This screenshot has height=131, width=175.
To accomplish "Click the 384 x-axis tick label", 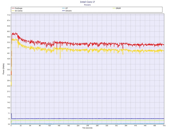I will [126, 126].
